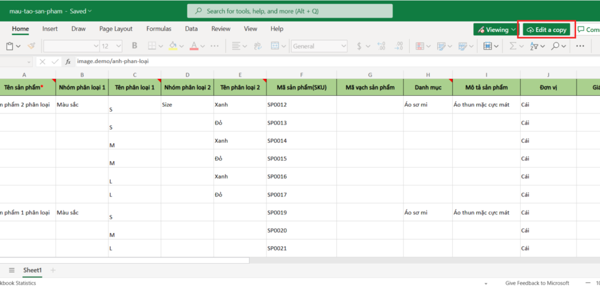Viewport: 600px width, 287px height.
Task: Cancel formula entry X icon
Action: click(x=42, y=61)
